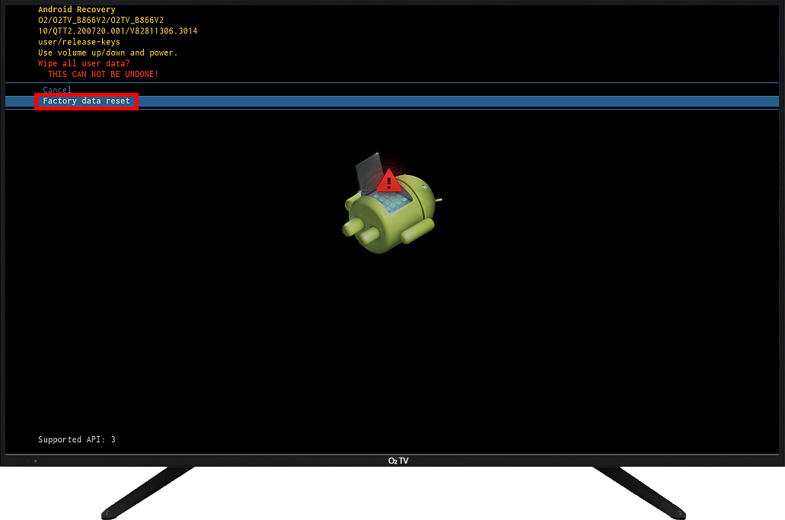Choose the Cancel menu entry
785x520 pixels.
pyautogui.click(x=57, y=90)
